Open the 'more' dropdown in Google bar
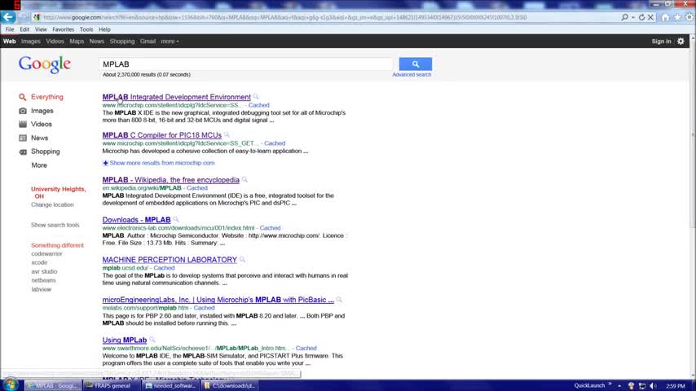The height and width of the screenshot is (391, 696). click(170, 42)
